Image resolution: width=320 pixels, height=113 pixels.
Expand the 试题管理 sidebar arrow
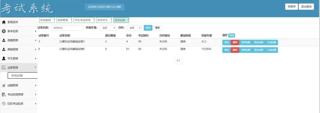click(x=36, y=85)
